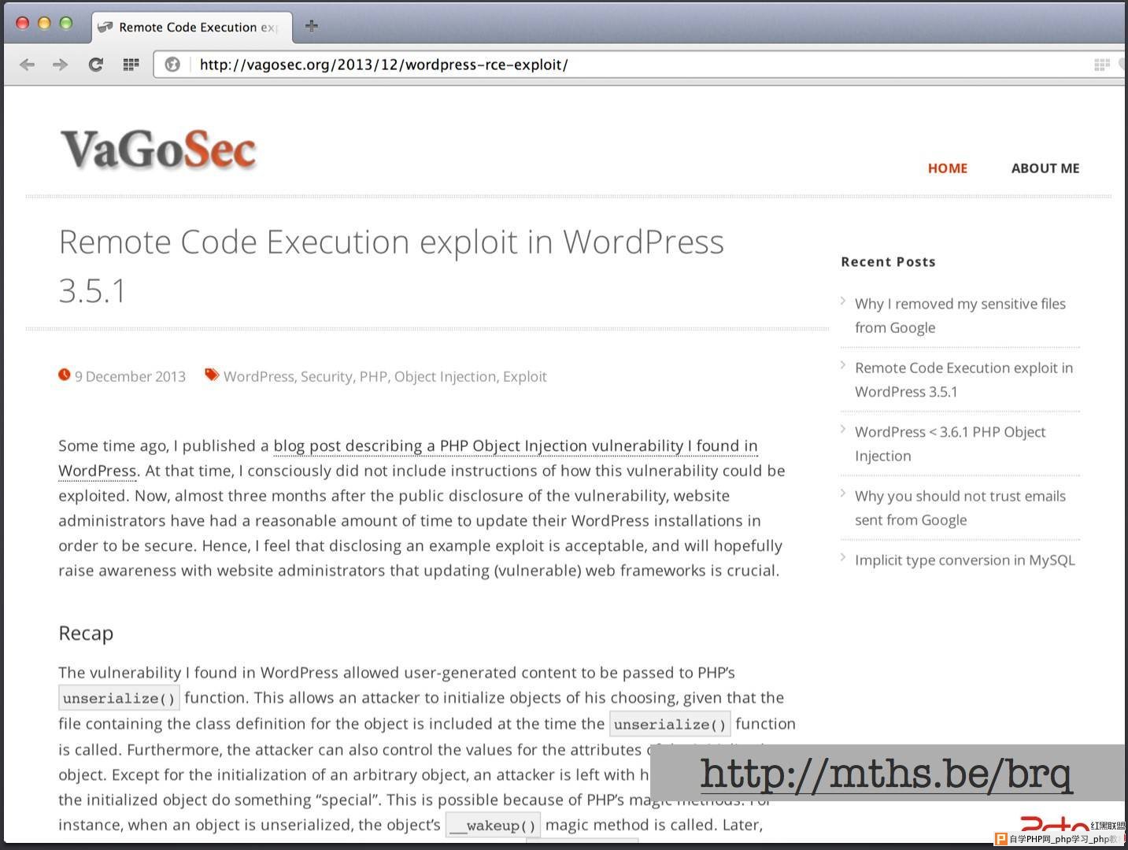Open the PHP tag link

[373, 376]
